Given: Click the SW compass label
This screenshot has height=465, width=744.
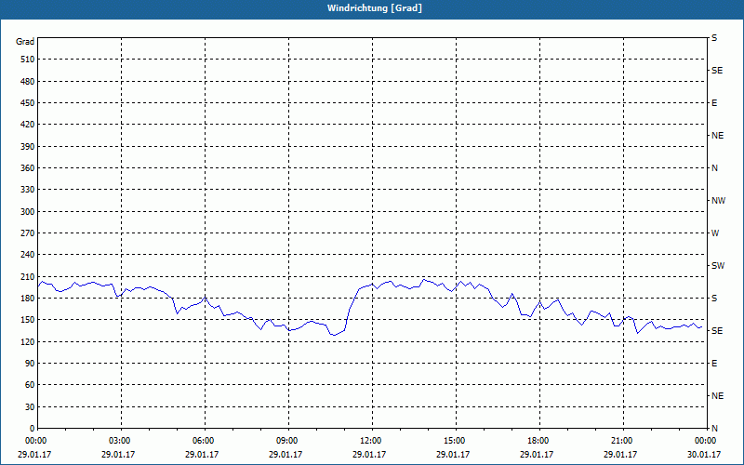Looking at the screenshot, I should coord(718,266).
